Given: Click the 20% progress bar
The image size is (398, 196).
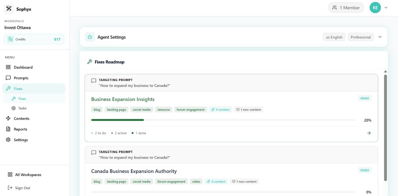Looking at the screenshot, I should tap(223, 120).
